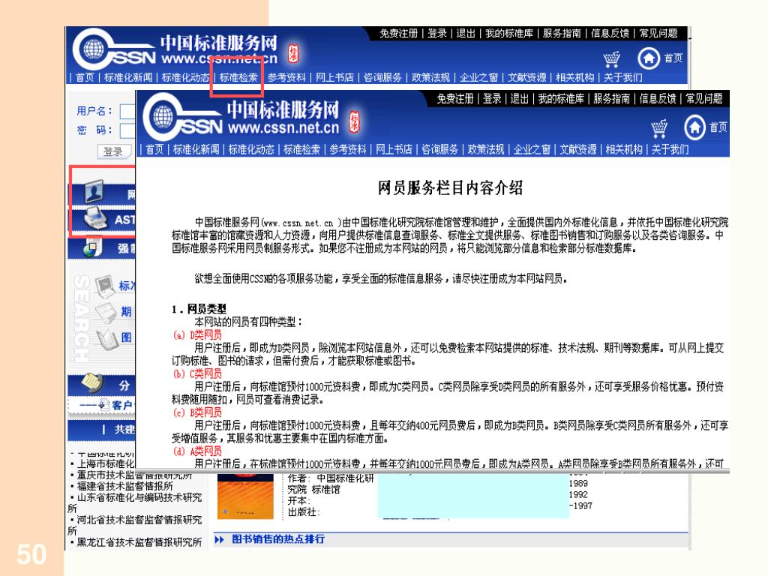Open 我的标准库 in the back window top links

click(x=509, y=33)
